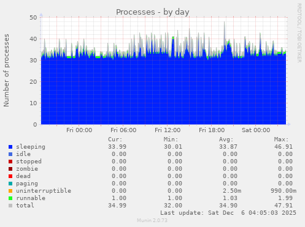
Task: Click total average value 34.90
Action: [228, 206]
